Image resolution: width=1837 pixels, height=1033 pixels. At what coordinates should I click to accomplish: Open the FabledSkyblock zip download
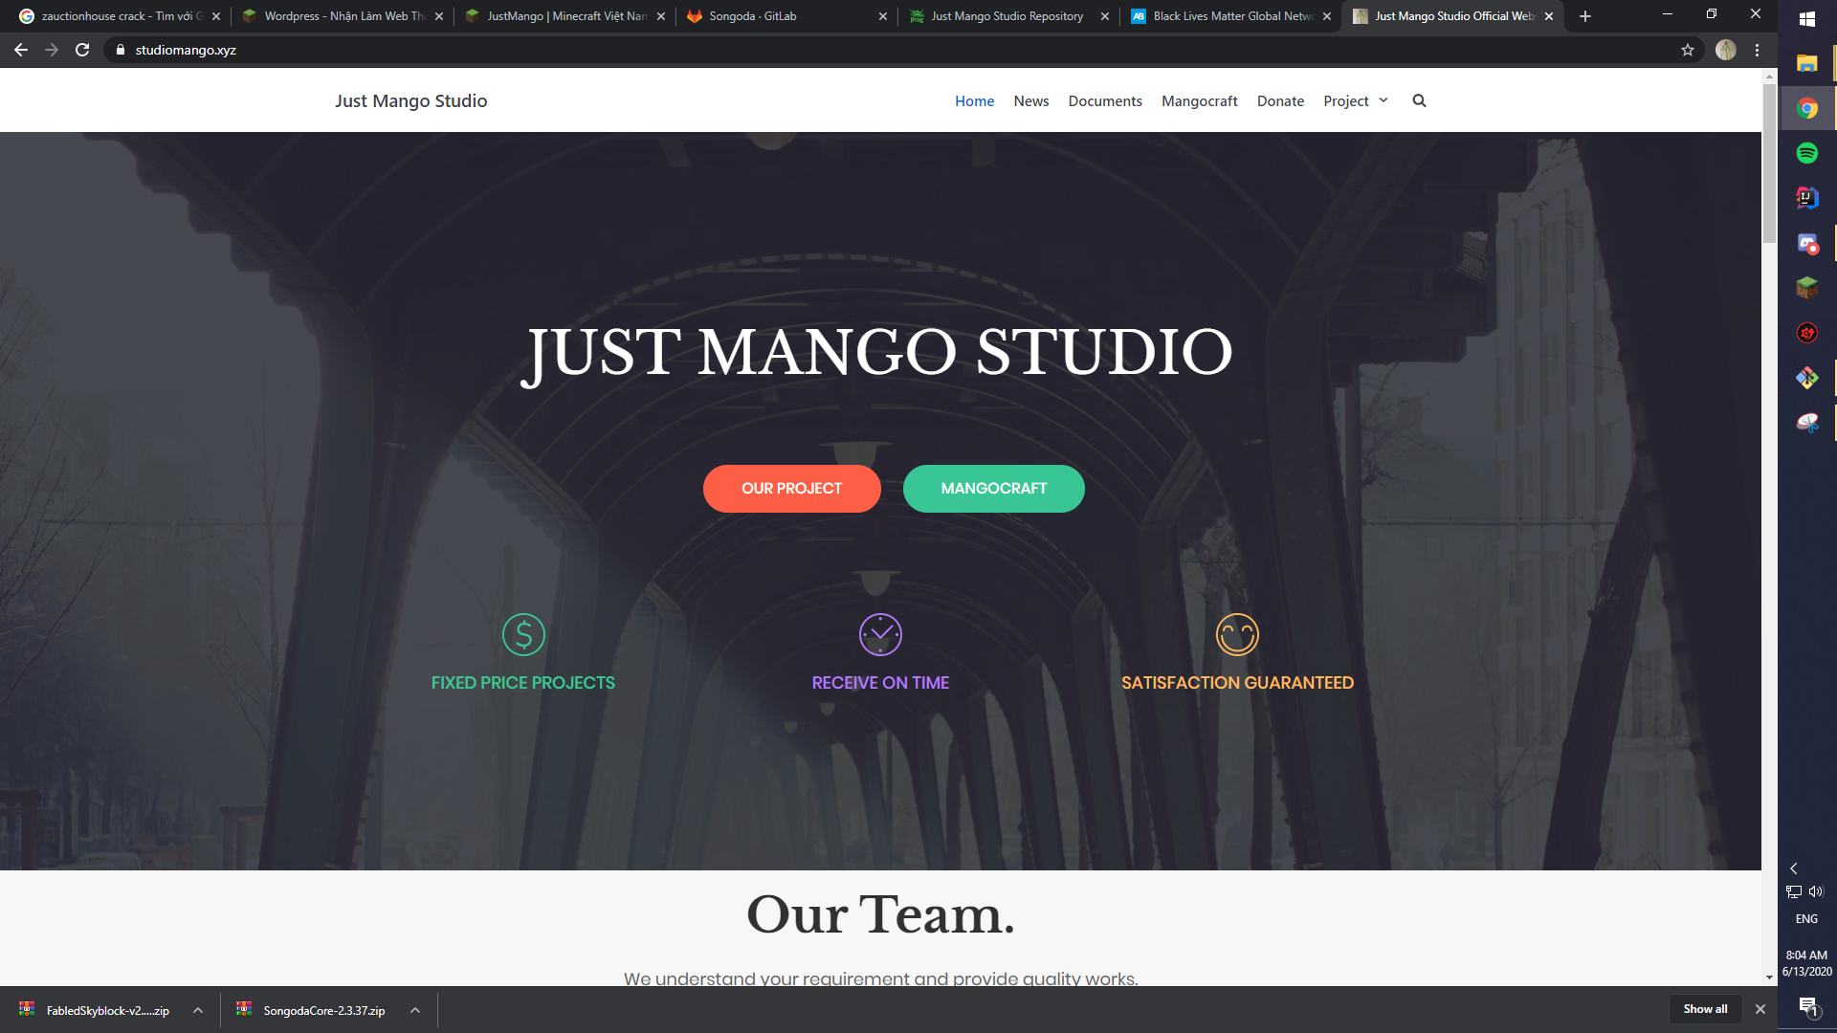[x=96, y=1010]
